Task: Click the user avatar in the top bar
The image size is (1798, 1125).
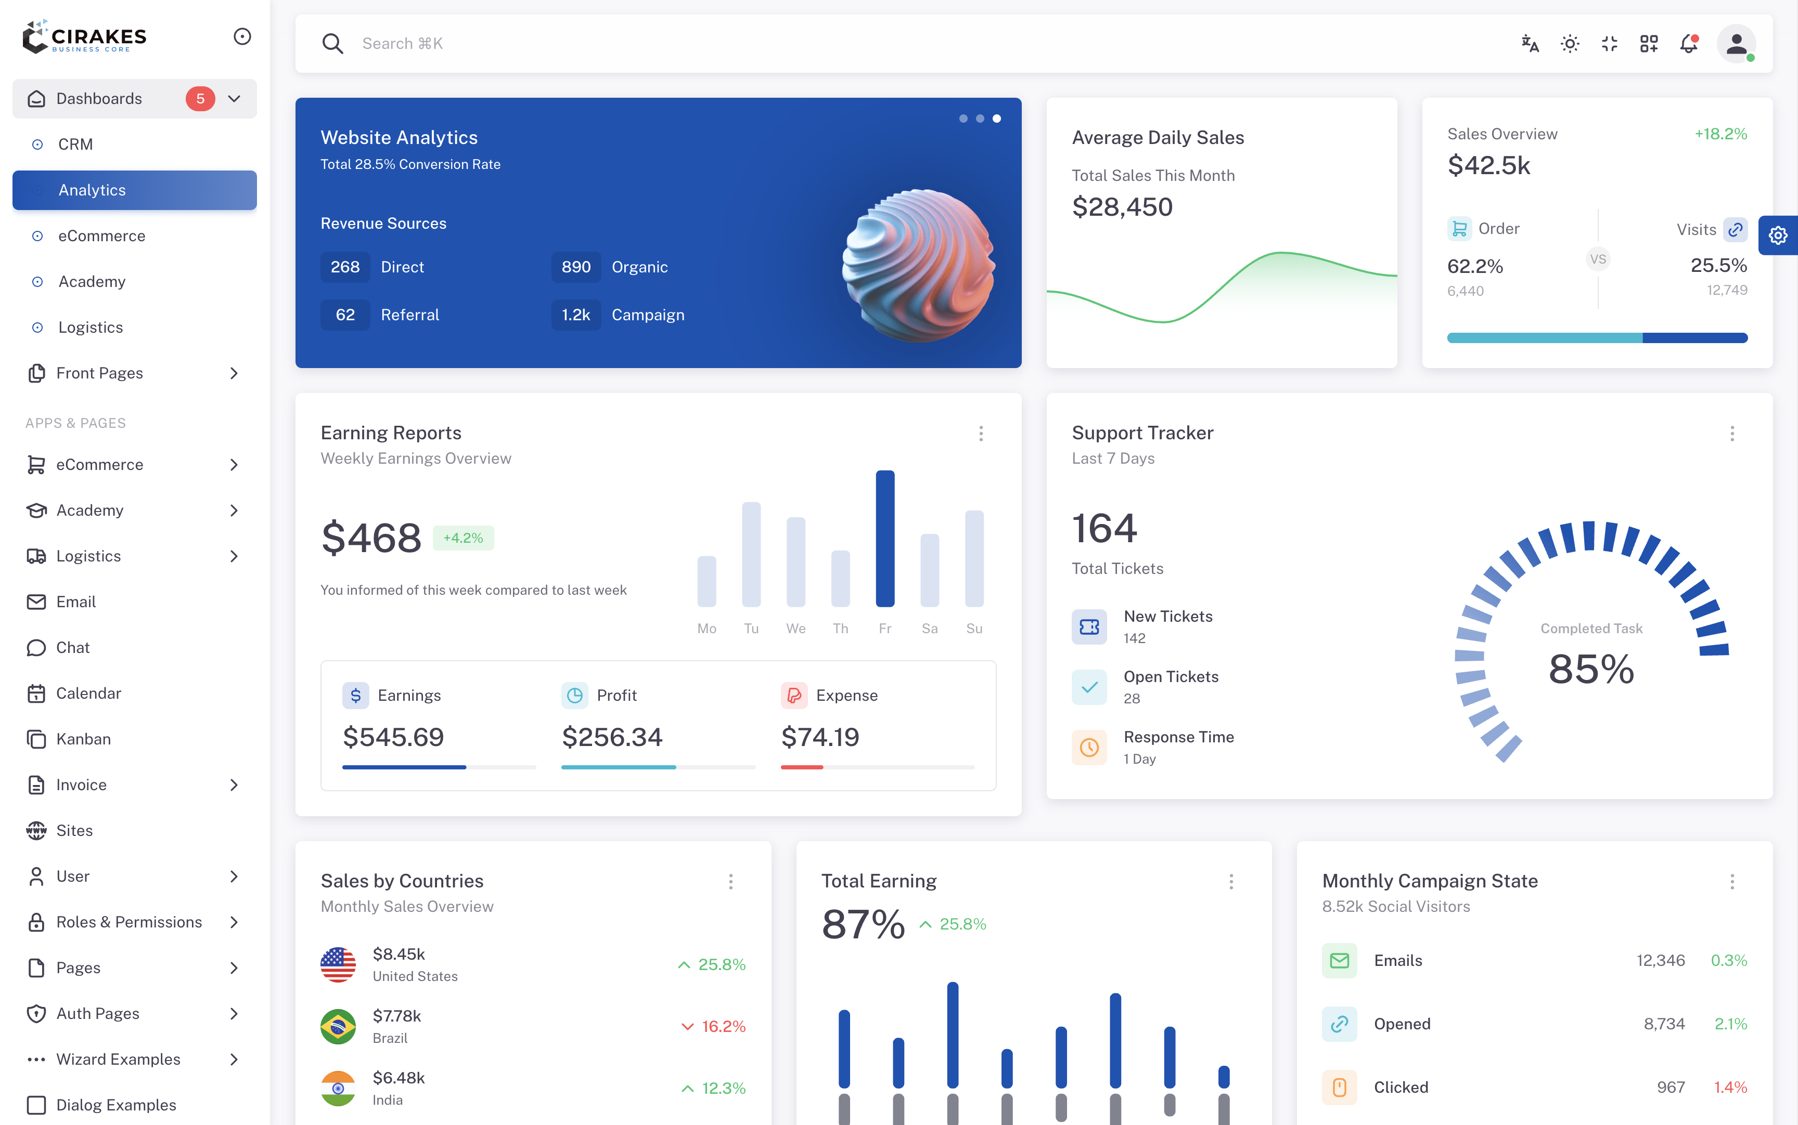Action: click(1737, 44)
